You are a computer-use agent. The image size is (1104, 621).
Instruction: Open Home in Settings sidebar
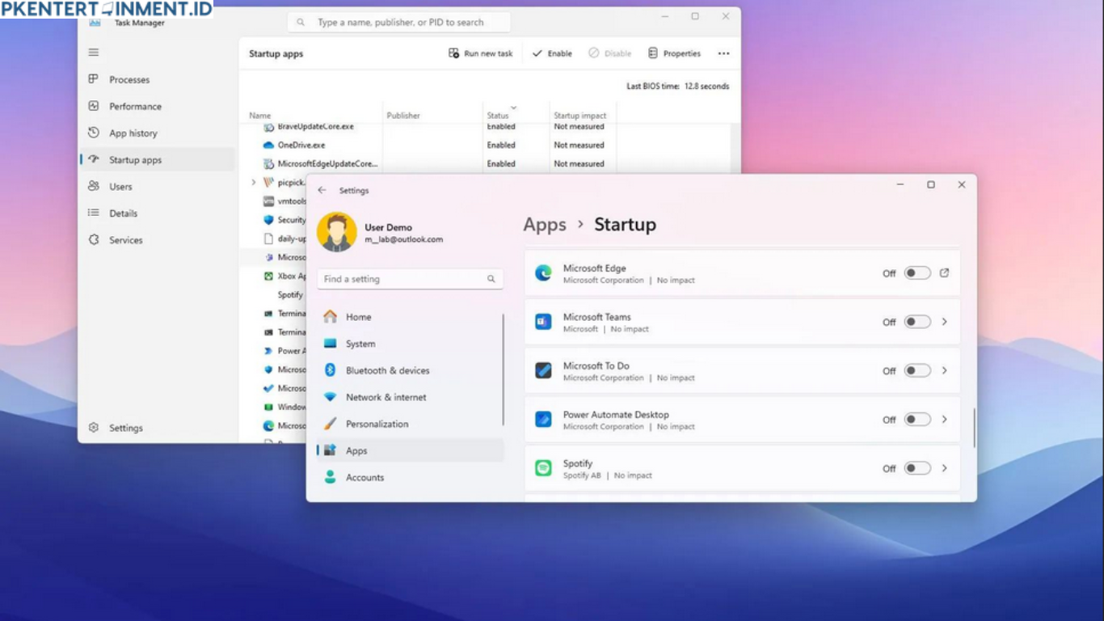410,317
